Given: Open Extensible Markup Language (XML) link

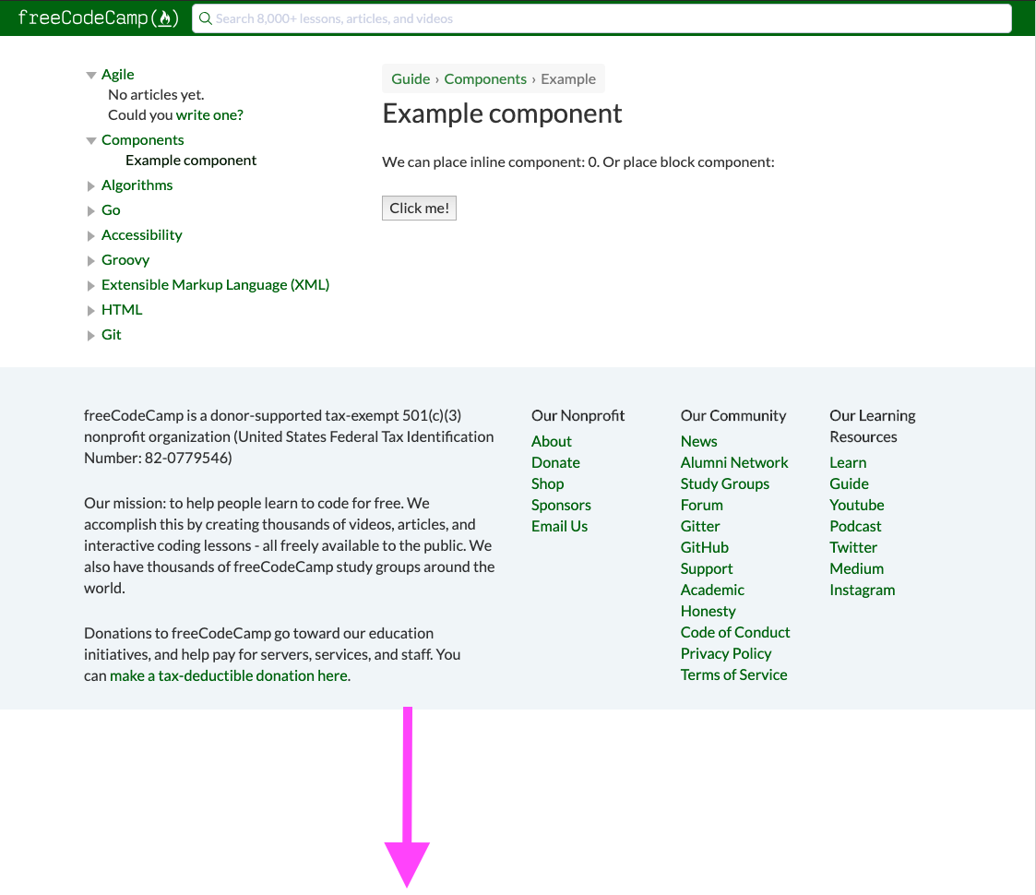Looking at the screenshot, I should (215, 284).
